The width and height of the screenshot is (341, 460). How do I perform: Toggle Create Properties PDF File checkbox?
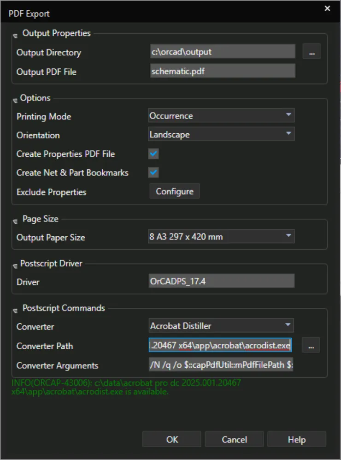153,154
